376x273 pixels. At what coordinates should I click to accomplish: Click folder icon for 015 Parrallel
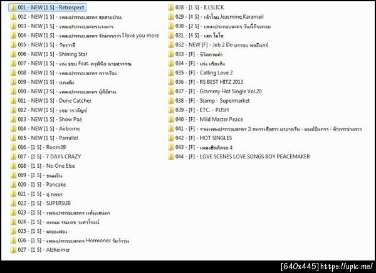(x=13, y=138)
